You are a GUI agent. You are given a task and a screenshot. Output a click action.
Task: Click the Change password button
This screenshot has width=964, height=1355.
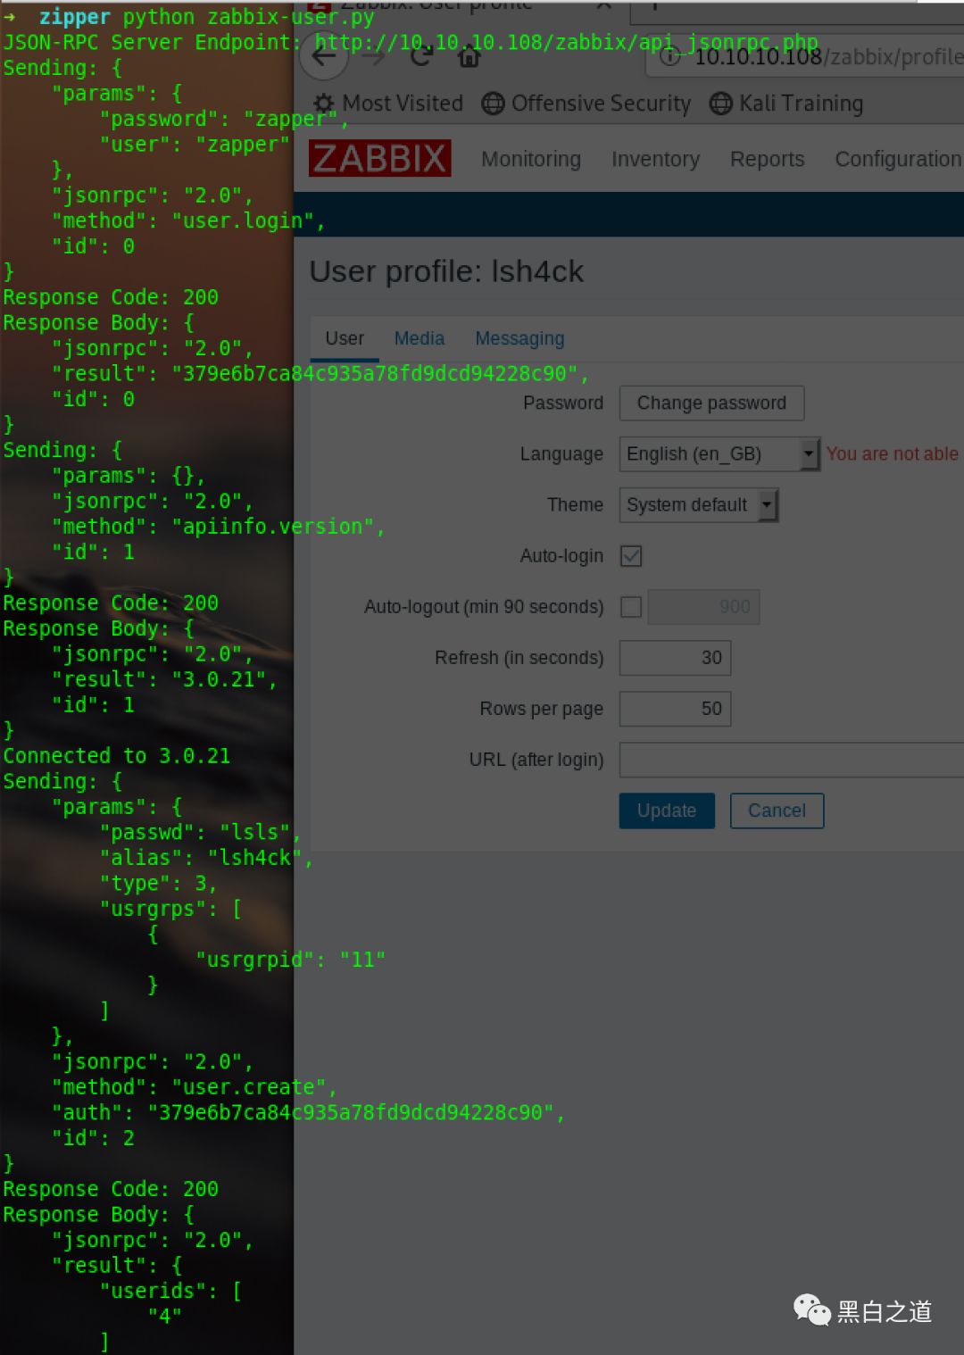click(711, 403)
